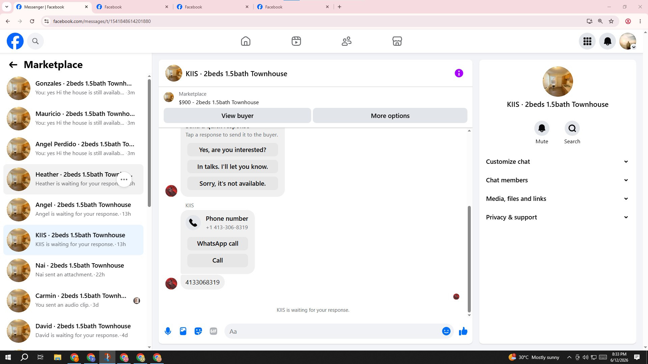Open Mauricio townhouse conversation

coord(73,119)
